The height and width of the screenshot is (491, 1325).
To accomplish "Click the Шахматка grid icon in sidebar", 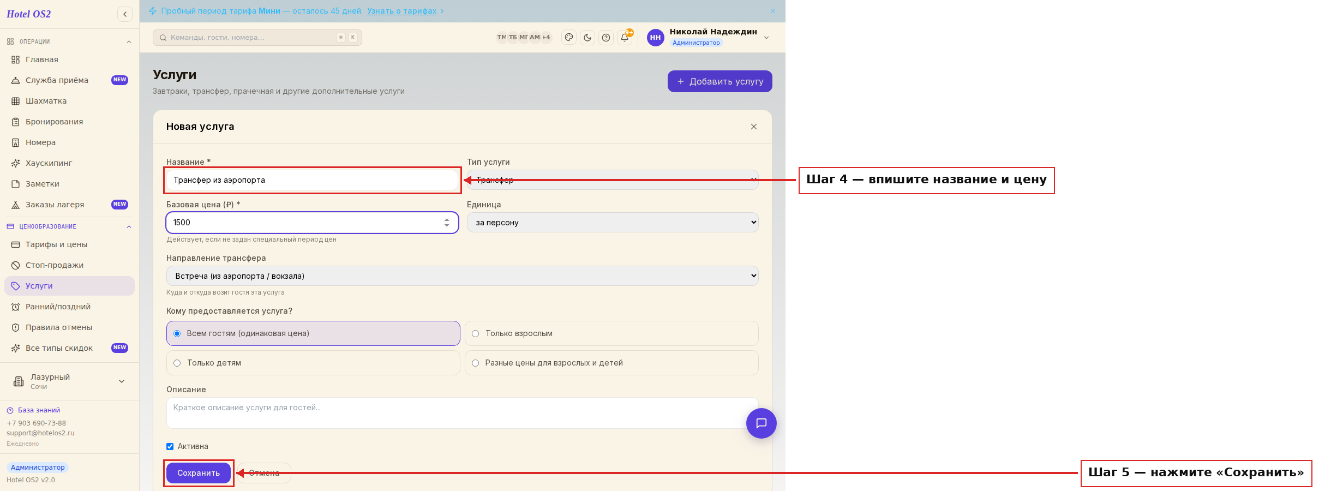I will (16, 101).
